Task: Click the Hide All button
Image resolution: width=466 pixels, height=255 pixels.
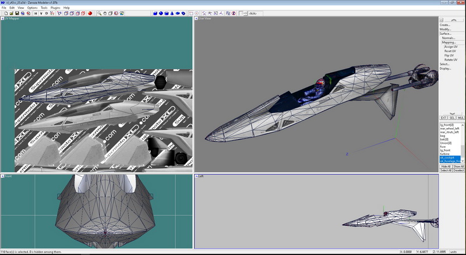Action: pyautogui.click(x=446, y=167)
